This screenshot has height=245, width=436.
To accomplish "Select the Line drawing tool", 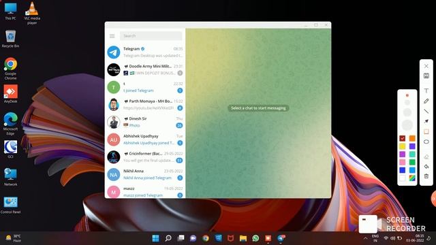I will point(426,112).
